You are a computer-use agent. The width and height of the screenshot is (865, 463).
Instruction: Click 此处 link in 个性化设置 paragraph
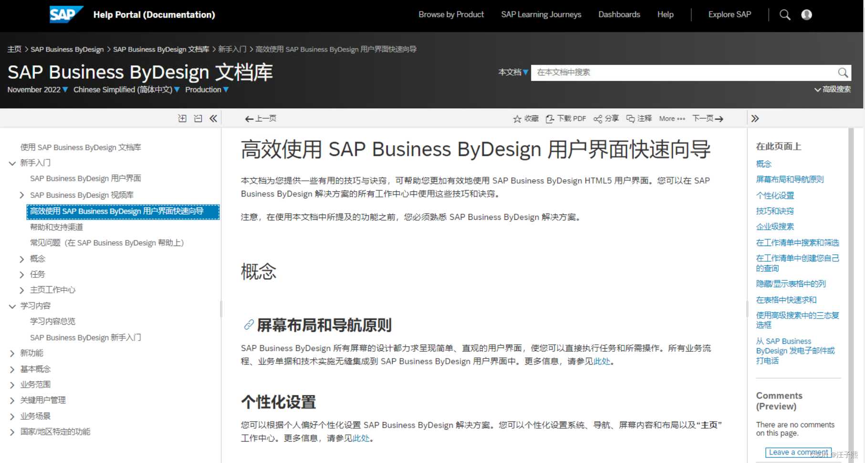click(x=361, y=438)
